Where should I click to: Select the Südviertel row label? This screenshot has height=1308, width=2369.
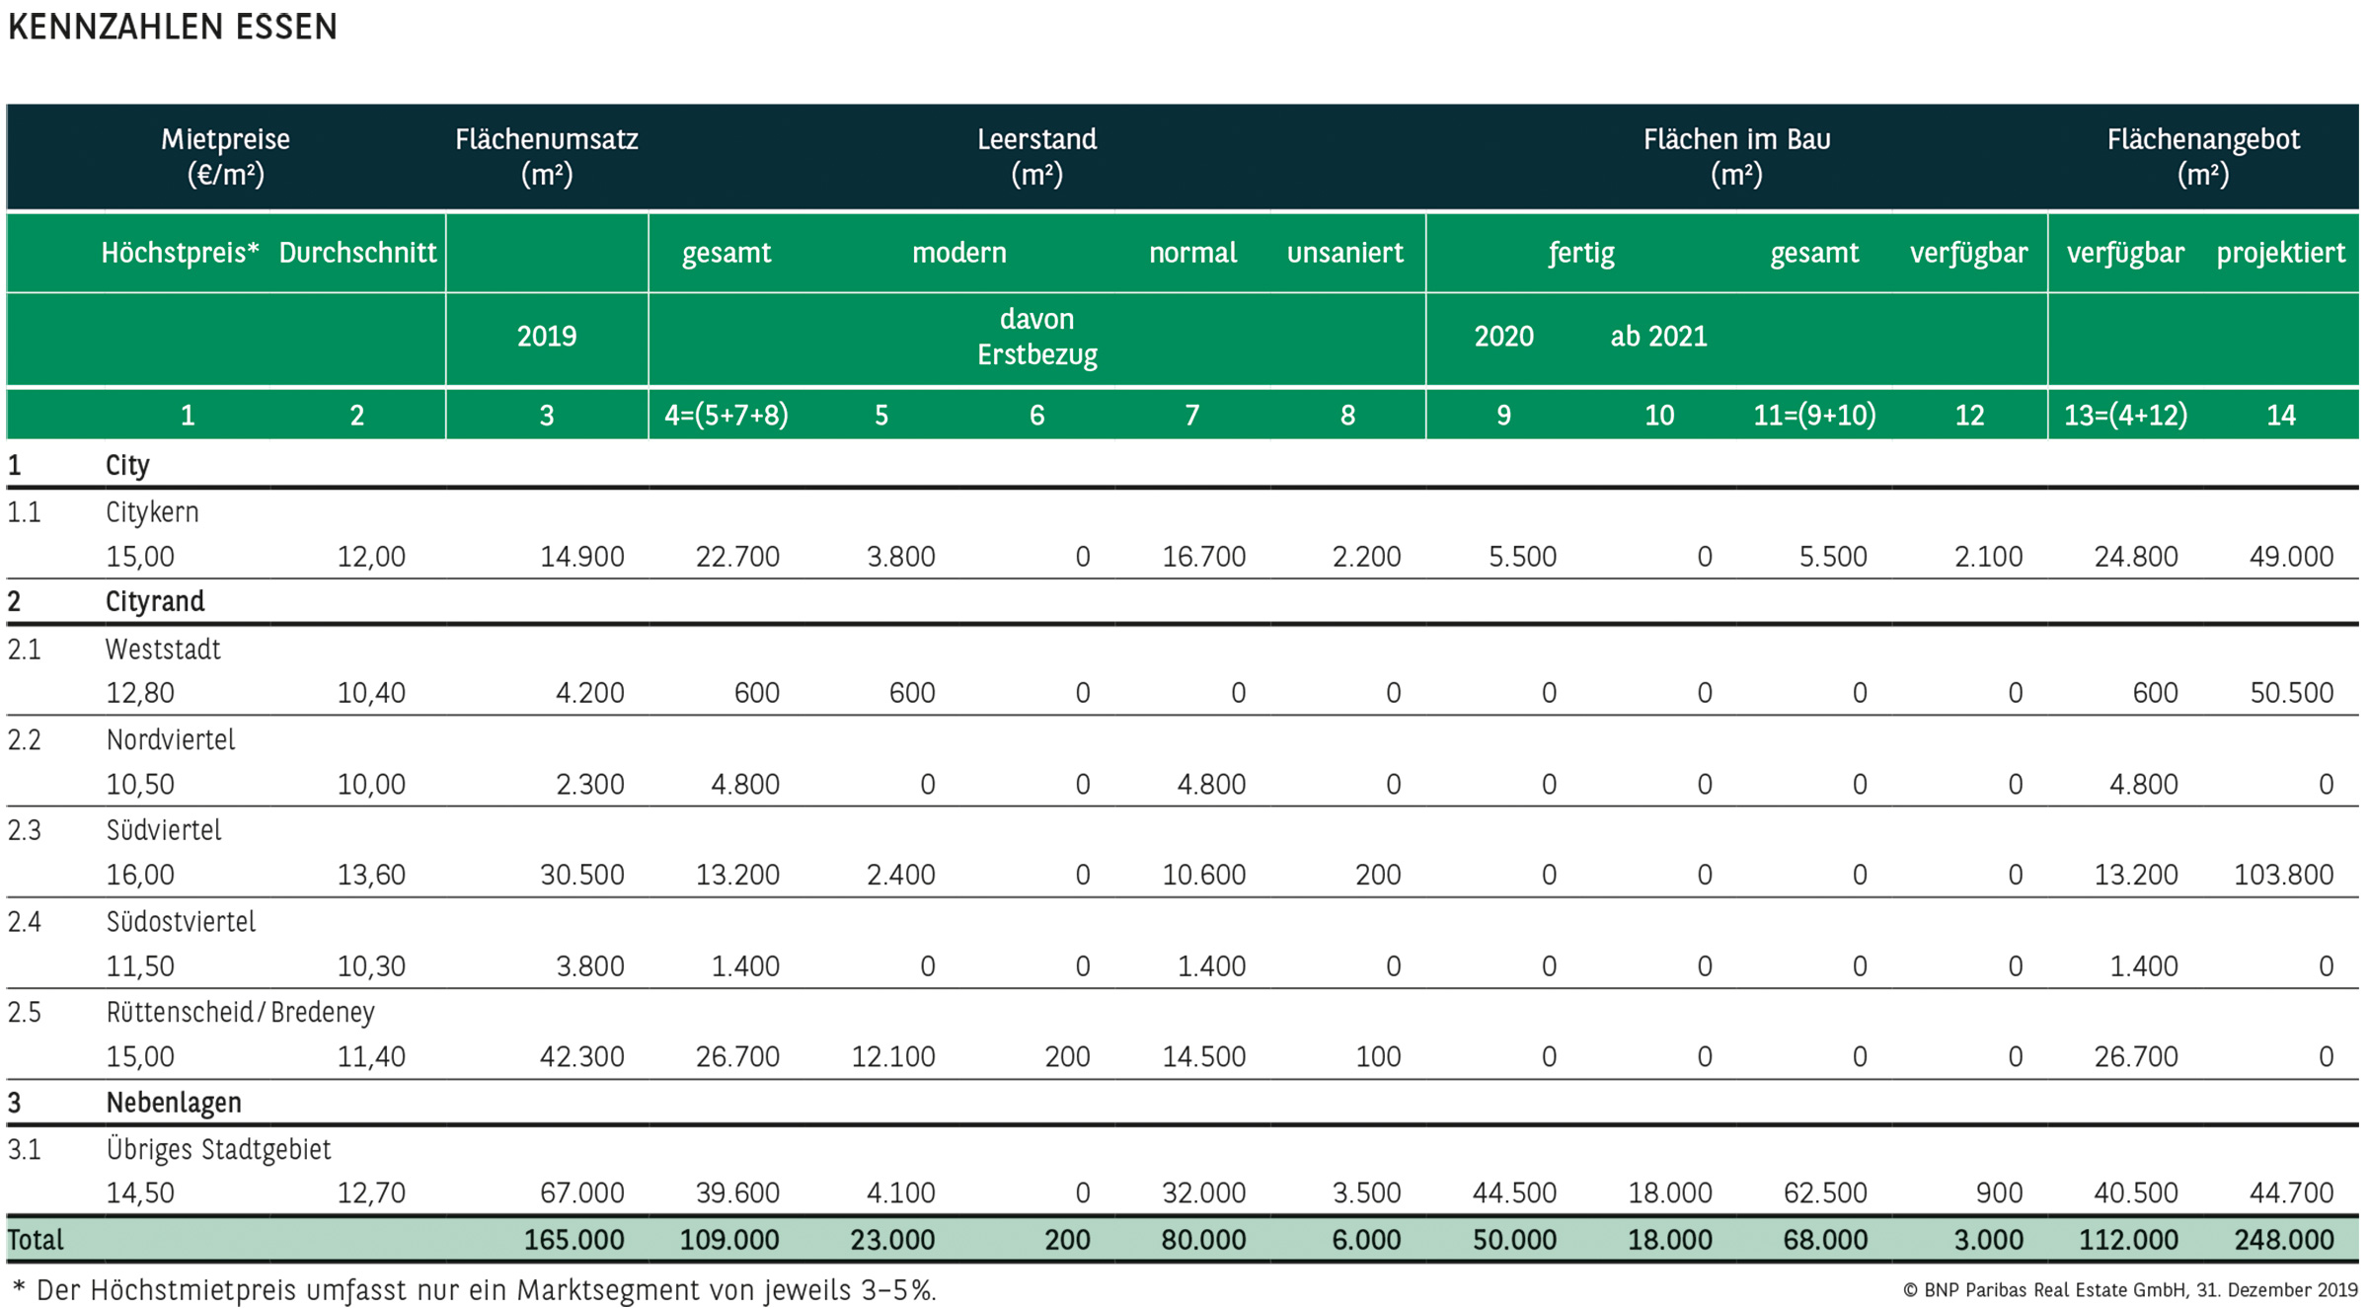pos(163,830)
